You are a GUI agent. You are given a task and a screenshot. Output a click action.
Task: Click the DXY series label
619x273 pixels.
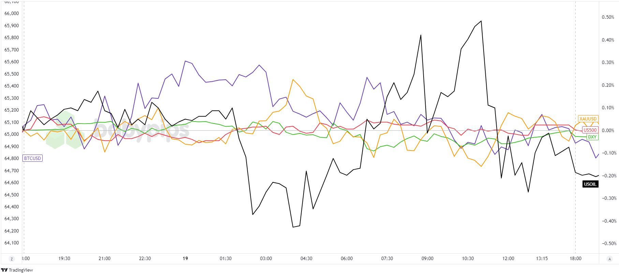point(592,137)
